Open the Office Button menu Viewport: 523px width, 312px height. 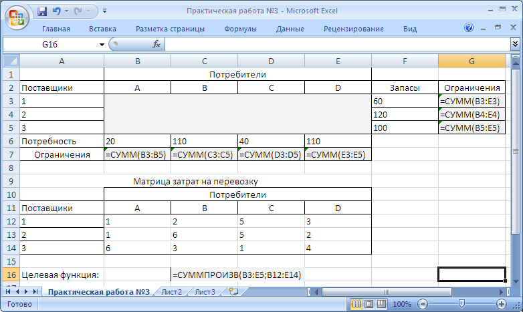click(x=17, y=17)
